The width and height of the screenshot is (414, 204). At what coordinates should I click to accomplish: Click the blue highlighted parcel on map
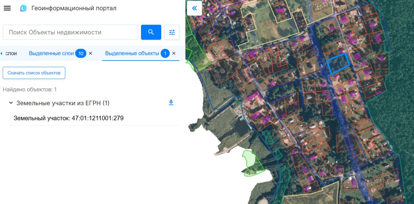338,64
